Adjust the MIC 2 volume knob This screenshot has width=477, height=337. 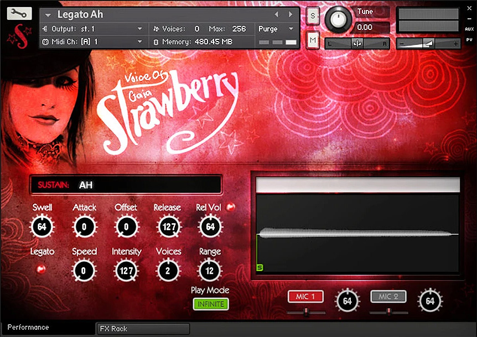(x=430, y=301)
